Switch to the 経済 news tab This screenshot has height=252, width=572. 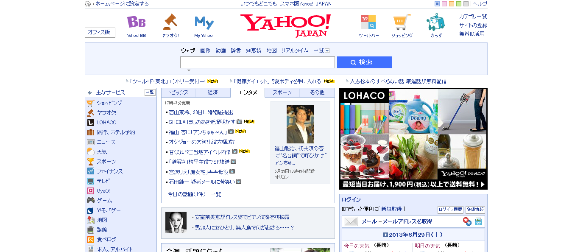213,92
